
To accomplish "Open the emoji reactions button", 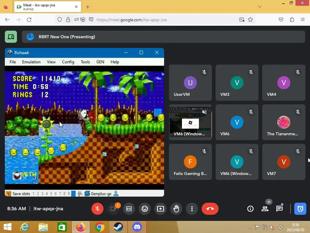I will click(x=145, y=209).
